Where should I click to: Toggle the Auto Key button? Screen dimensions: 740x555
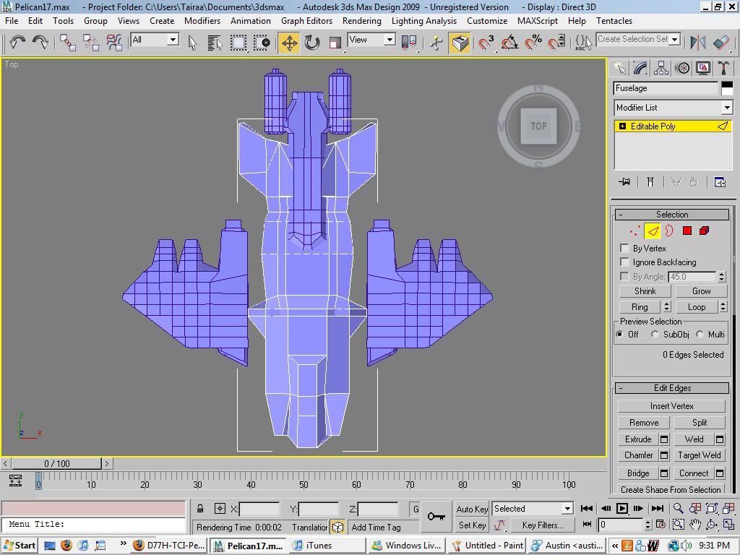pos(472,509)
